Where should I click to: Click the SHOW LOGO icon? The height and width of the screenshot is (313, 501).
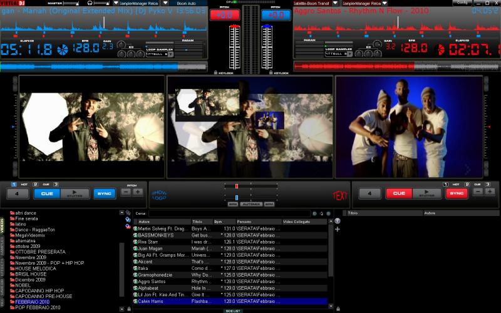[160, 196]
